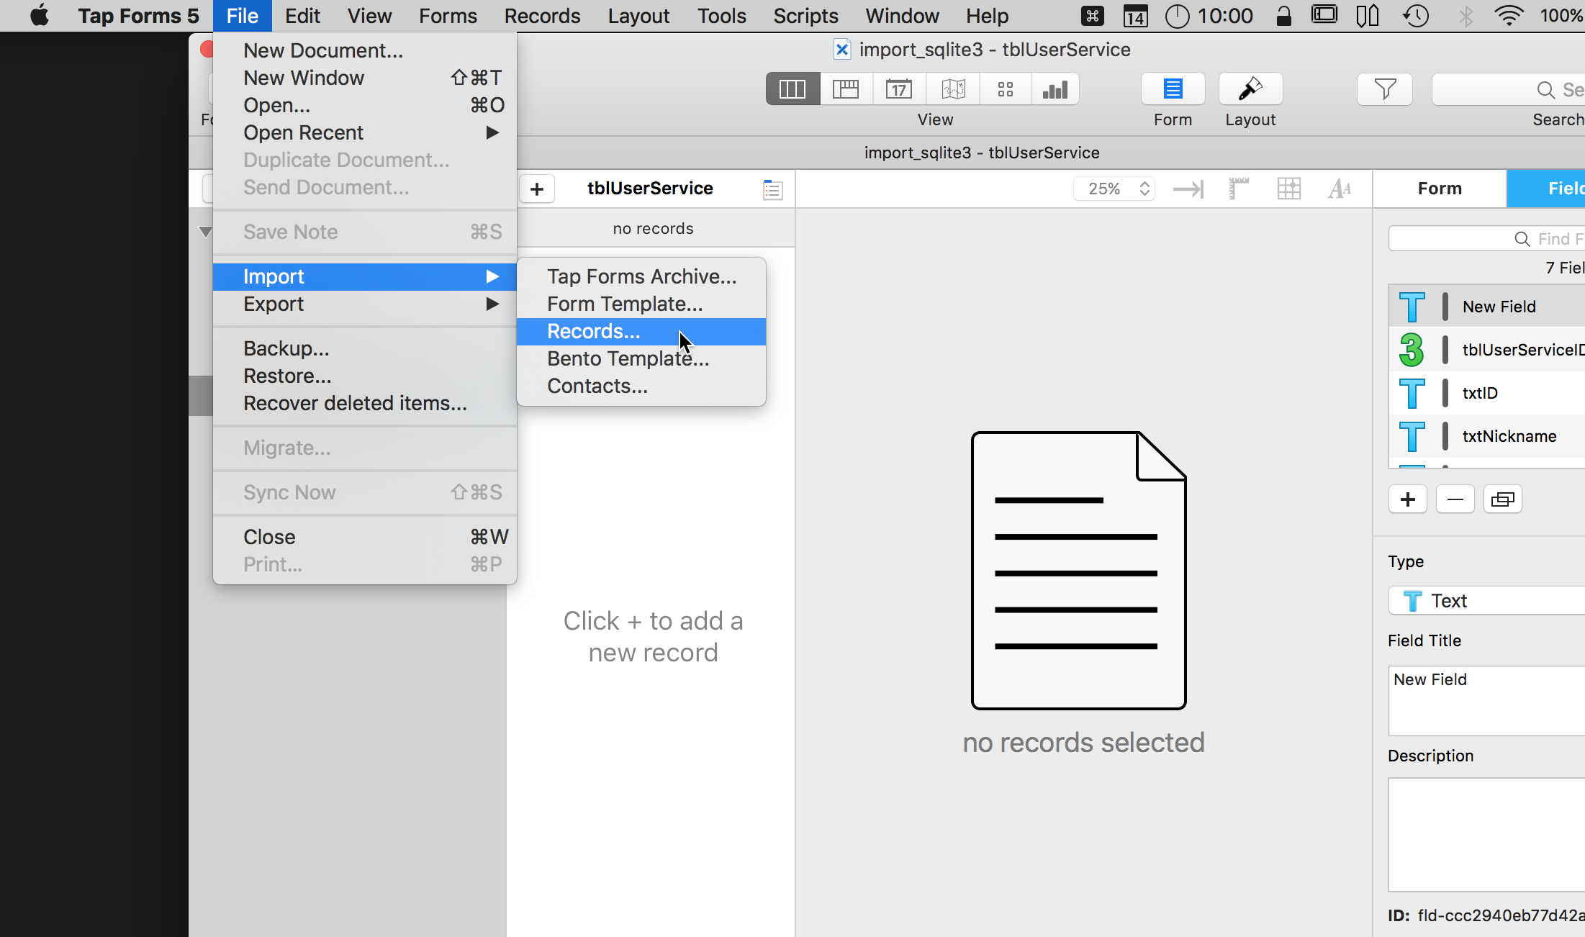Click the Time Machine menu bar icon
Viewport: 1585px width, 937px height.
click(1416, 16)
